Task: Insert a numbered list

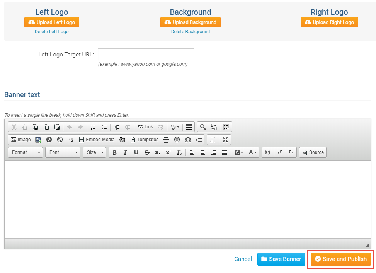Action: [x=93, y=127]
